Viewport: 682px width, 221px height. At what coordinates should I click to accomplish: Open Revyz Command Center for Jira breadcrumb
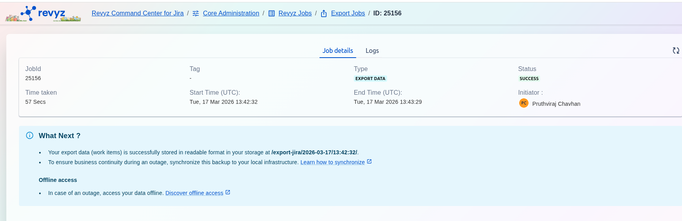(138, 13)
